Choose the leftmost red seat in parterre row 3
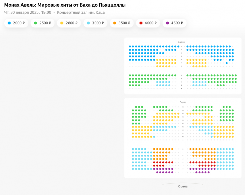 point(154,165)
